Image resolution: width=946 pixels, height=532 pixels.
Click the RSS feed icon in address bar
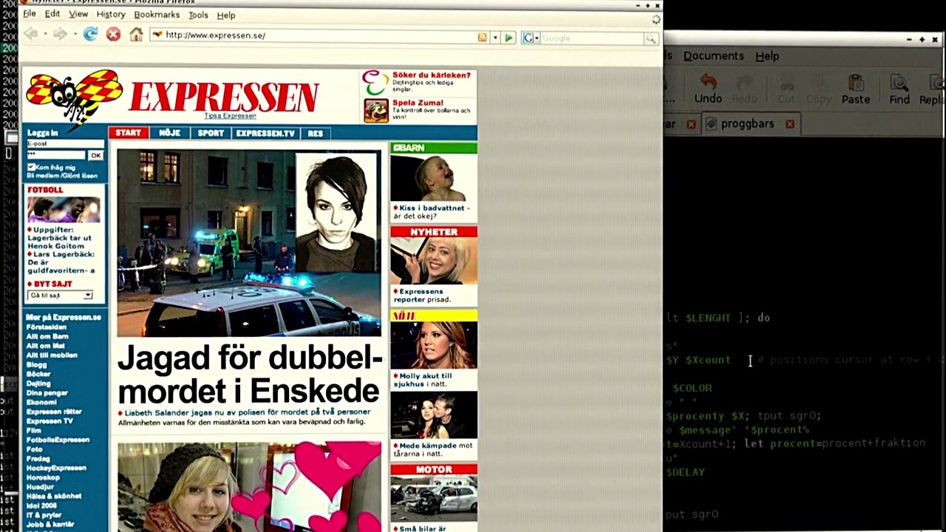[x=483, y=38]
